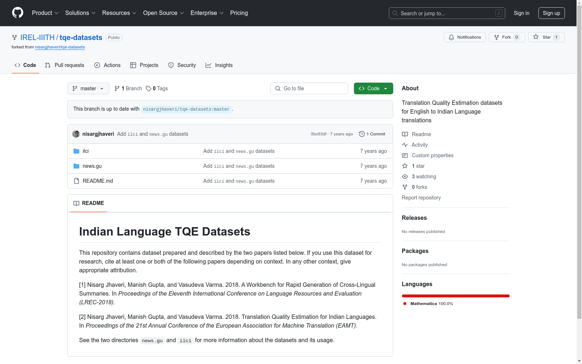This screenshot has height=364, width=582.
Task: Click the red Mathematica language bar
Action: tap(456, 296)
